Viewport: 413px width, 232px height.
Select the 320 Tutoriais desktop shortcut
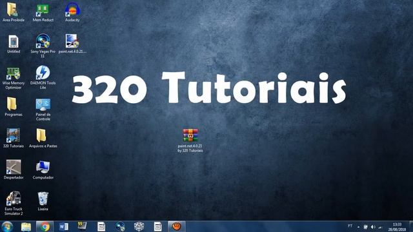[13, 135]
